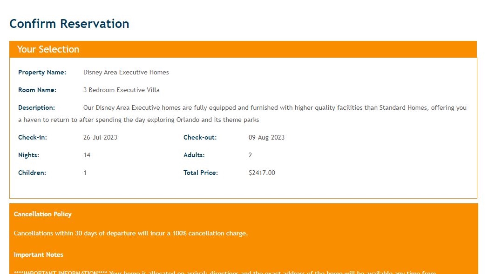Click the Nights label
502x274 pixels.
pyautogui.click(x=28, y=155)
